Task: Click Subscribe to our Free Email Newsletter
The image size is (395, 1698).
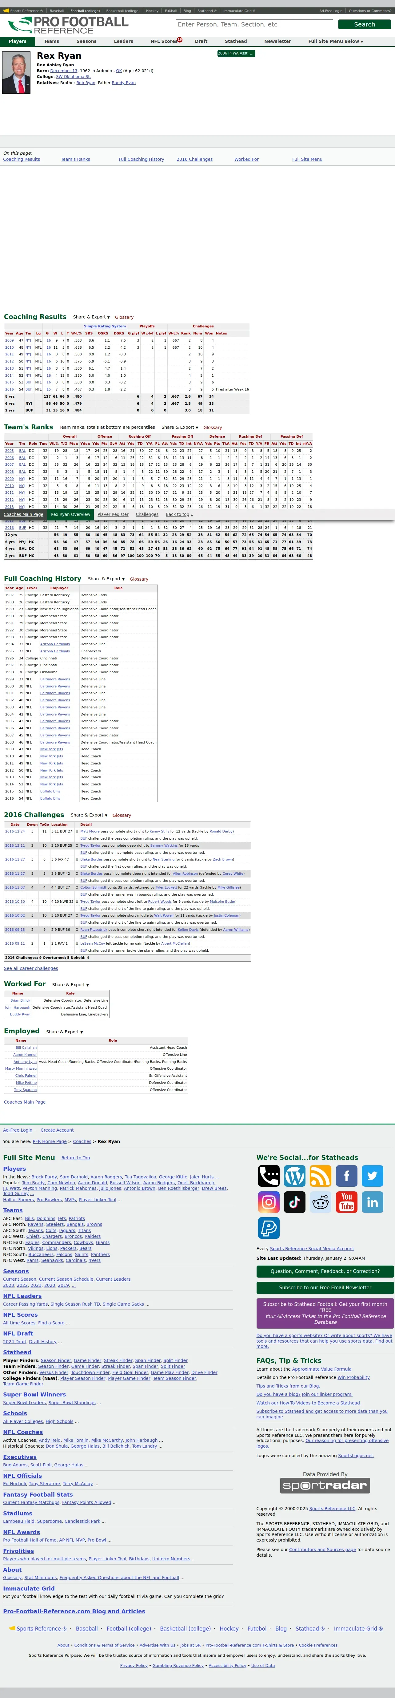Action: [x=325, y=1287]
